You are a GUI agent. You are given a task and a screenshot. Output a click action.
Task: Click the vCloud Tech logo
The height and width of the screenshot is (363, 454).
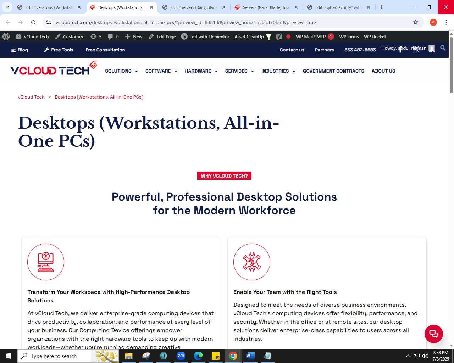pyautogui.click(x=54, y=68)
